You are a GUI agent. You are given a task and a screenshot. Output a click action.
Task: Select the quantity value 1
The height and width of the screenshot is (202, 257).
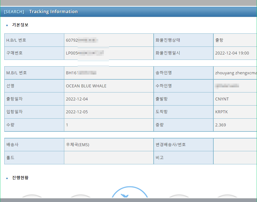click(x=67, y=125)
